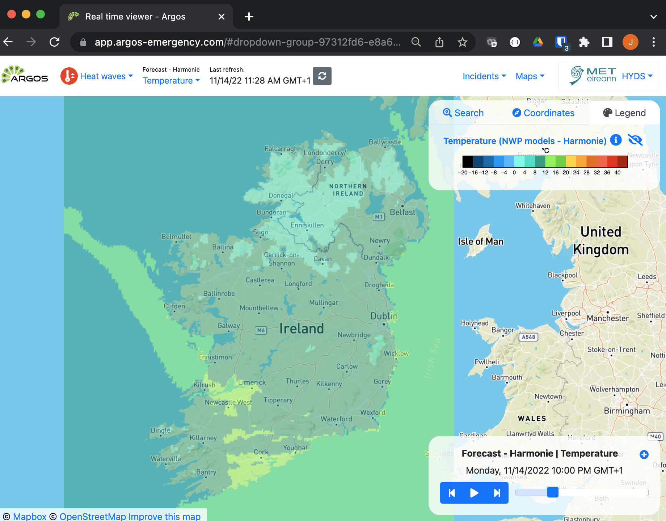Click the Belfast map label
The image size is (666, 521).
(x=402, y=212)
